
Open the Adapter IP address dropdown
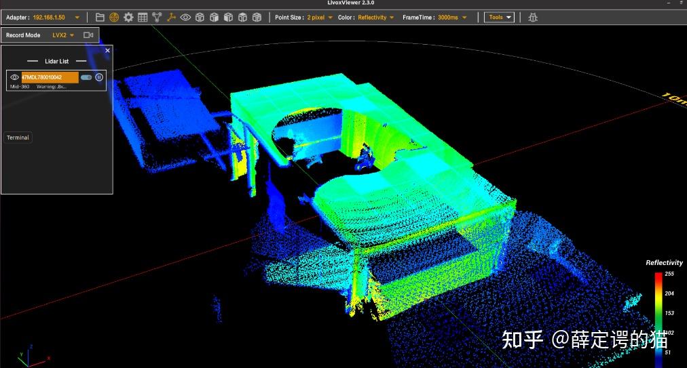point(77,18)
